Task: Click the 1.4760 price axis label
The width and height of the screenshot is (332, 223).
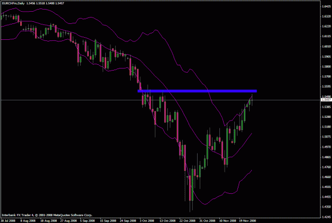Action: tap(327, 167)
